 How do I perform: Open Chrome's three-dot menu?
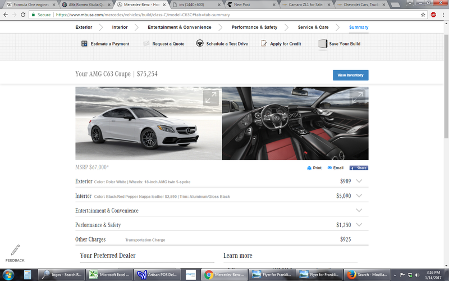click(x=443, y=15)
